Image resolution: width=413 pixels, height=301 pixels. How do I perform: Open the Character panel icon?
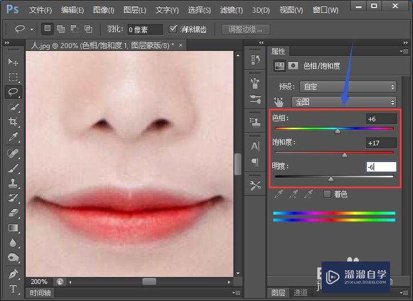coord(255,146)
